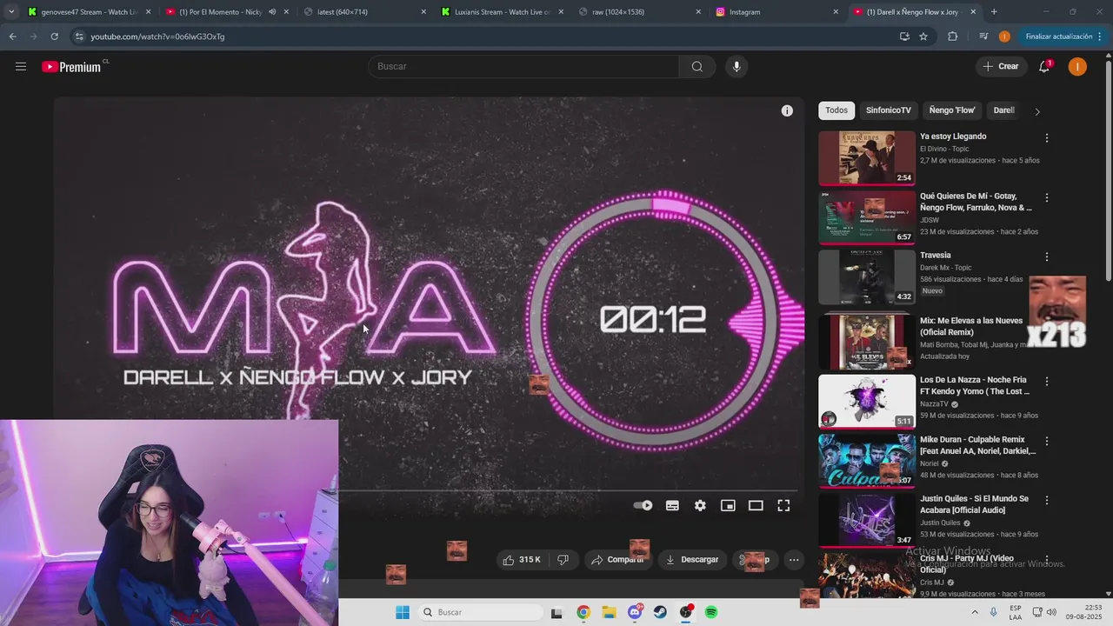Switch to theater mode
Screen dimensions: 1113x626
tap(756, 505)
